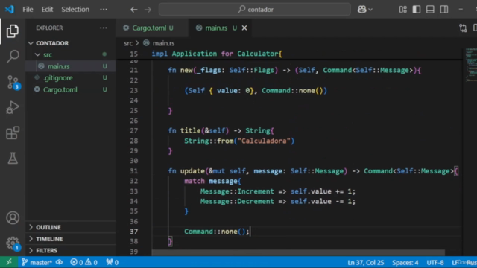477x268 pixels.
Task: Open the remote window indicator
Action: pos(9,262)
